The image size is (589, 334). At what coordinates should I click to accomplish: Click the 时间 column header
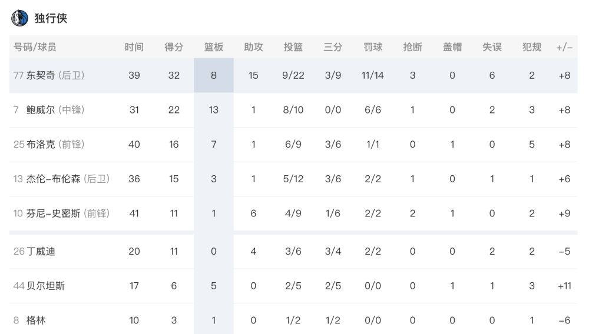tap(134, 47)
